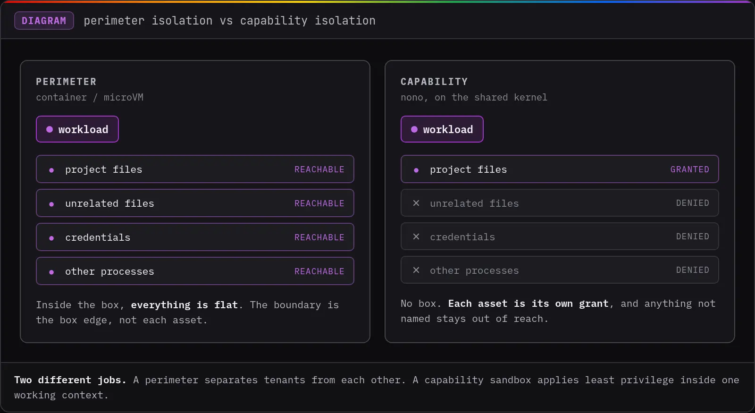The width and height of the screenshot is (755, 413).
Task: Click the PERIMETER heading
Action: 66,82
